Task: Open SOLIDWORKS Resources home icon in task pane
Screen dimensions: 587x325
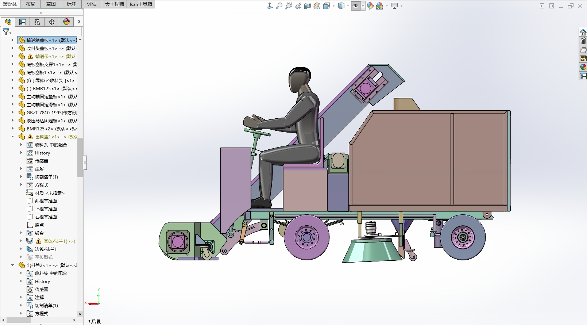Action: coord(583,32)
